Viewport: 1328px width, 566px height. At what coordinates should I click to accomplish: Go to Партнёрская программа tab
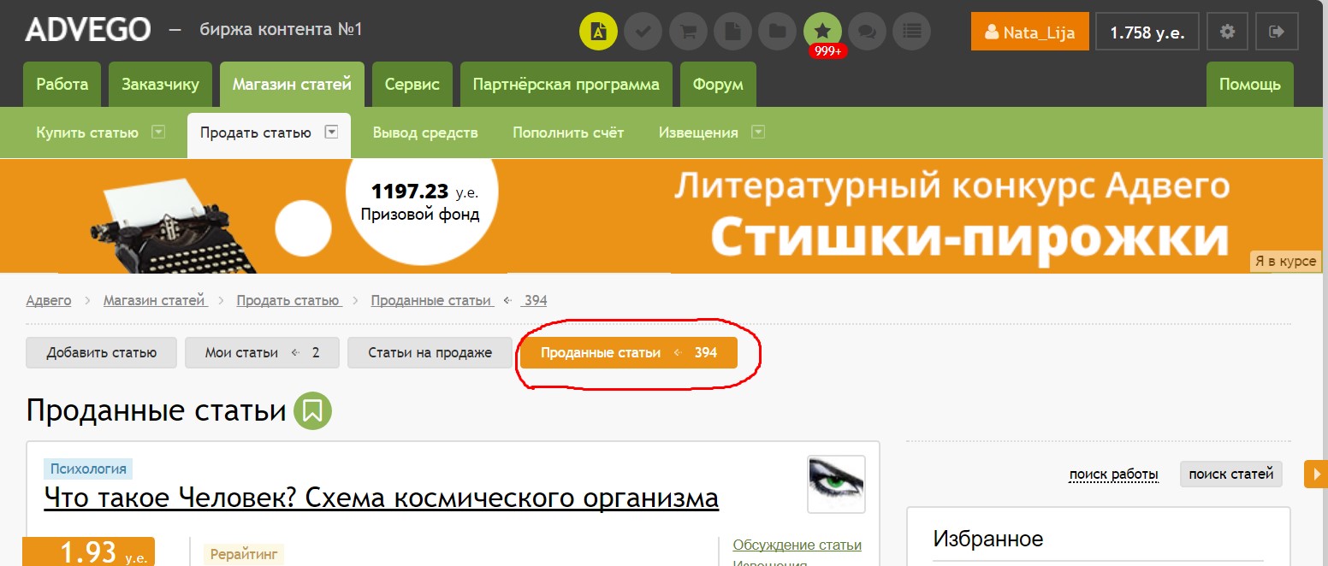pos(566,85)
